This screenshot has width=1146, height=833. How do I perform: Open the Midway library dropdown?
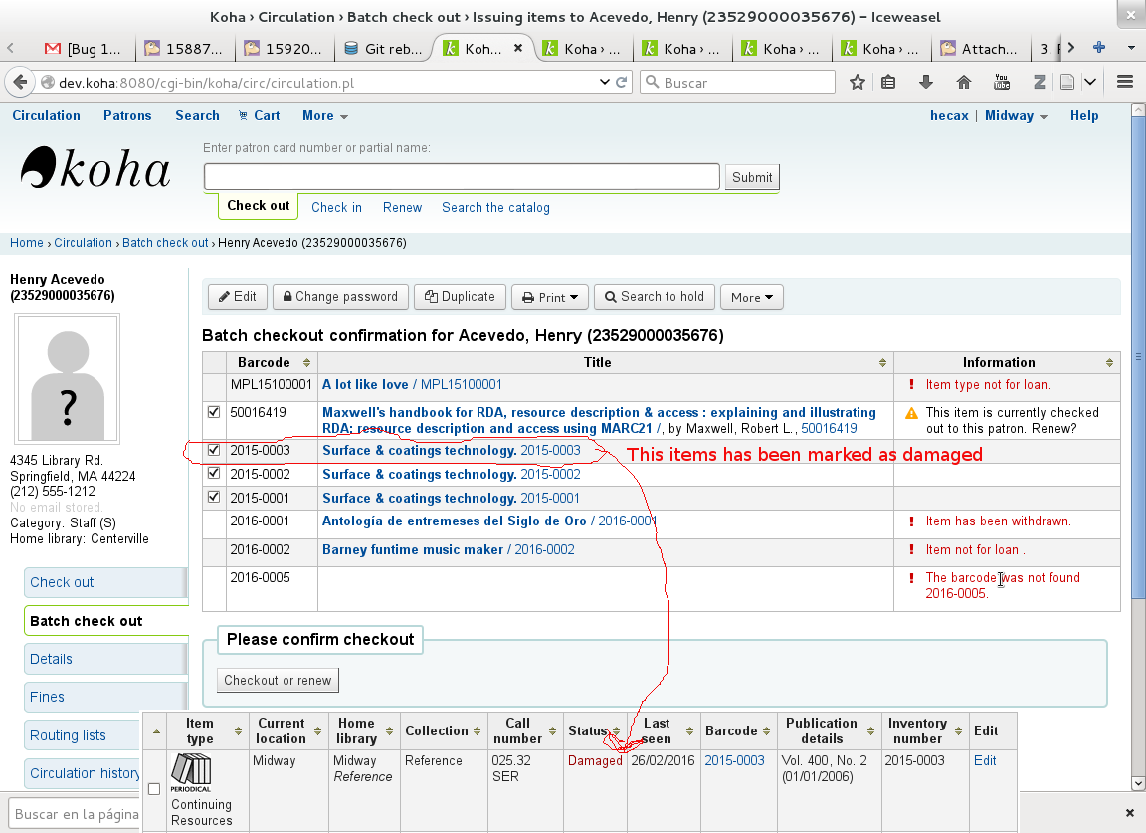(1016, 116)
